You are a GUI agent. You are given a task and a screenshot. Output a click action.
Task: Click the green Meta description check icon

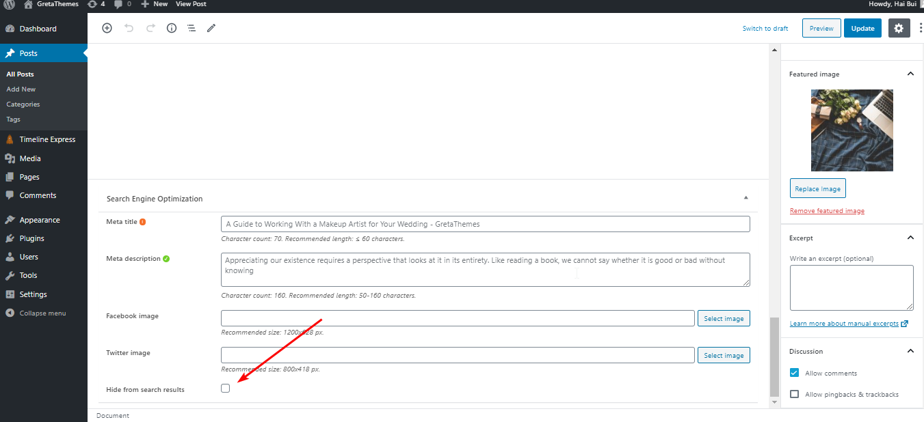(x=166, y=259)
